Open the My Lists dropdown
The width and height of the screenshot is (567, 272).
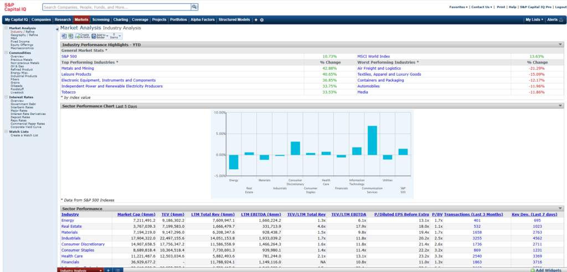click(x=534, y=20)
